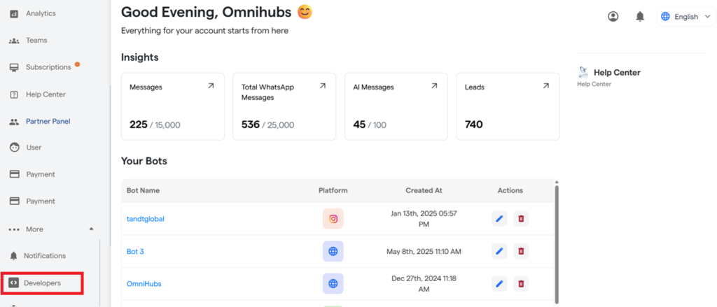Select Partner Panel in the sidebar
Screen dimensions: 717x307
point(48,121)
